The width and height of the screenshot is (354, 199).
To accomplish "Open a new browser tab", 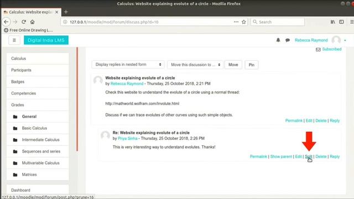I will tap(66, 12).
